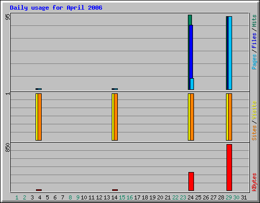Click the 'Visits' legend label

click(x=254, y=110)
